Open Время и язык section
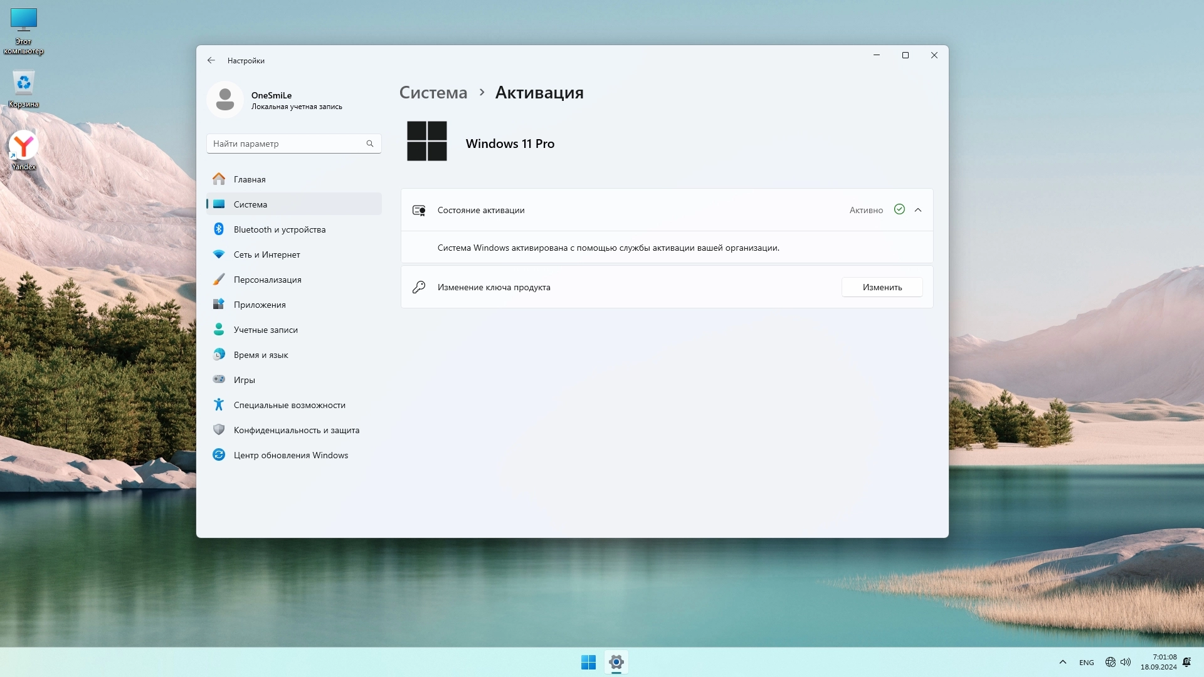 (261, 355)
